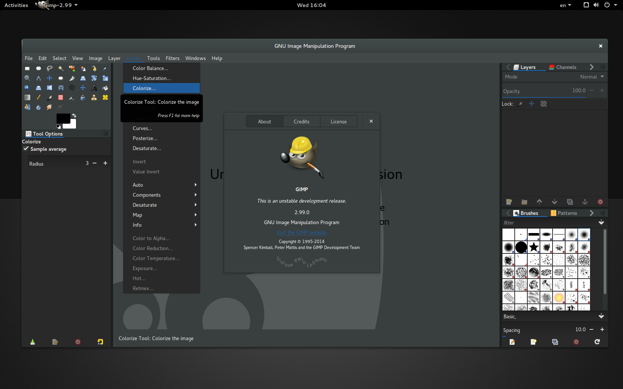Switch to the License tab
Screen dimensions: 623x389
tap(339, 122)
